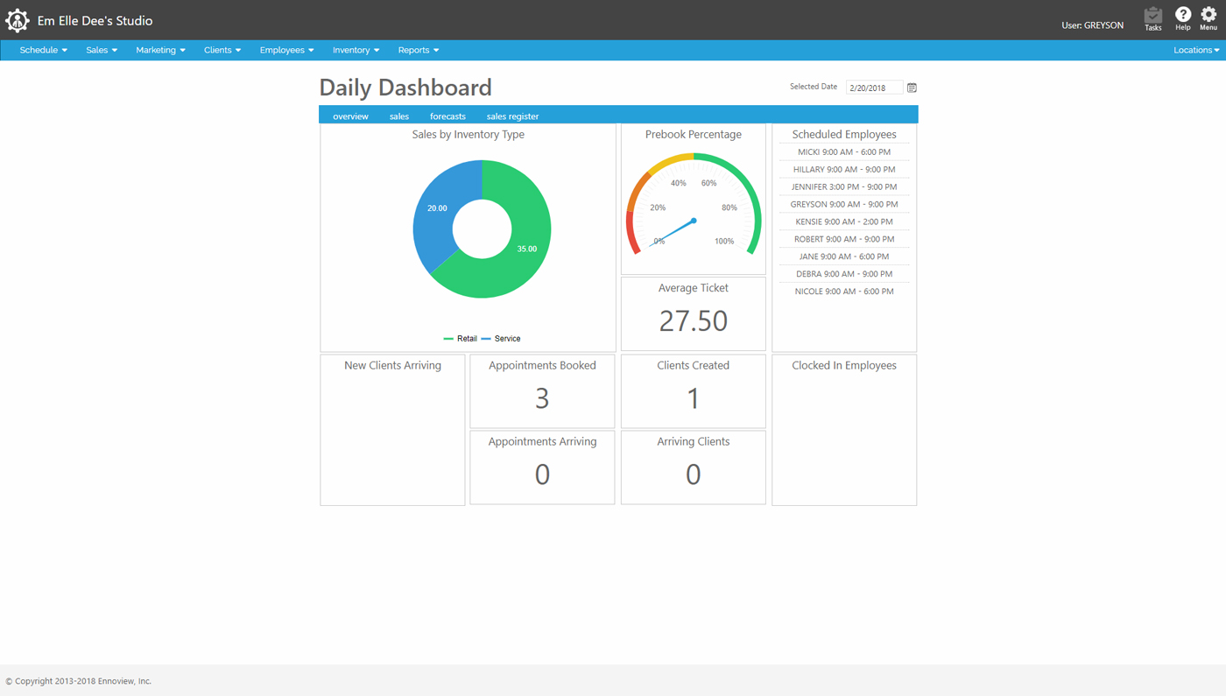
Task: Expand the Schedule dropdown menu
Action: click(43, 50)
